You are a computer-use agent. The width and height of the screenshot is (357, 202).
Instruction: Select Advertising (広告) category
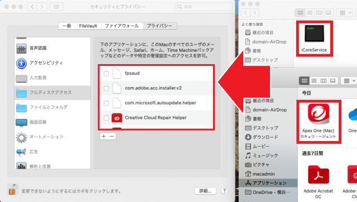point(52,152)
